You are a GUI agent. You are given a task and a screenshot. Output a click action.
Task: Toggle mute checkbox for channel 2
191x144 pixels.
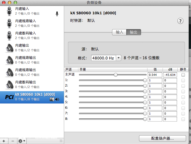coord(183,86)
